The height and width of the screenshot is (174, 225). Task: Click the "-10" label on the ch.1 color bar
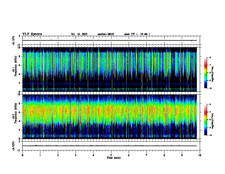(210, 88)
